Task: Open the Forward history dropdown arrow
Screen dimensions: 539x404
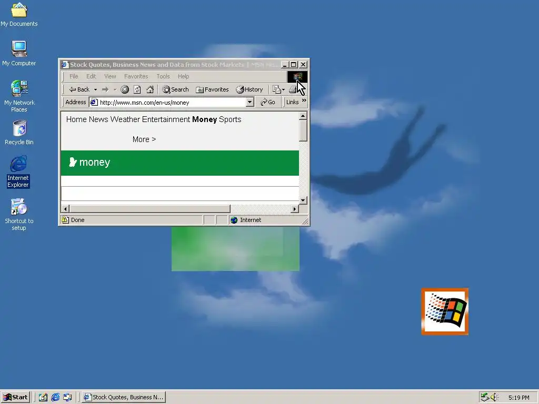Action: tap(115, 89)
